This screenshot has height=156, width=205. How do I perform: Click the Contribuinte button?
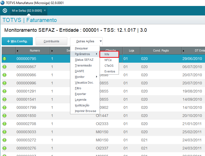tap(51, 41)
